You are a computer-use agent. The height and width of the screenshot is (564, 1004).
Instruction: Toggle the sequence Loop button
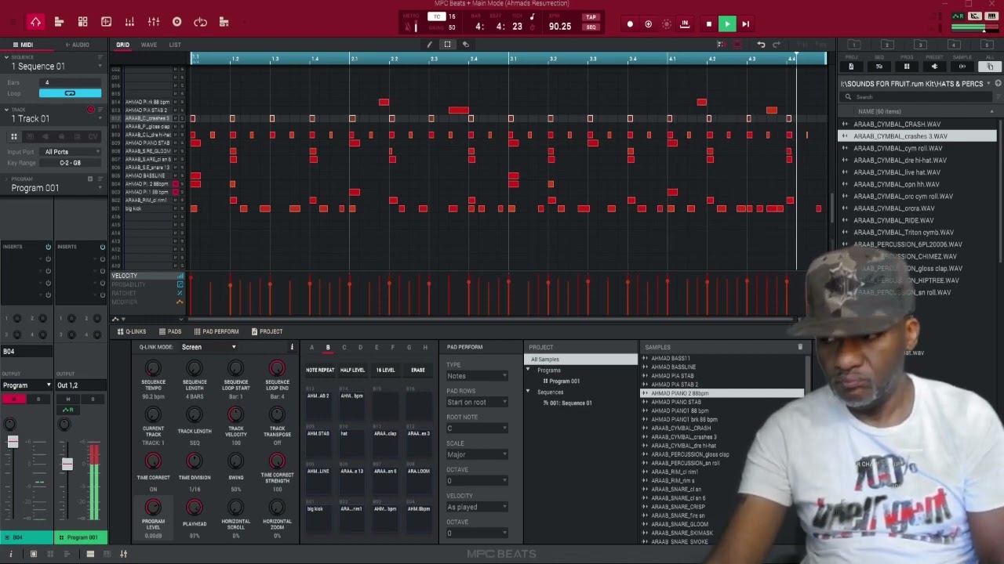tap(70, 94)
